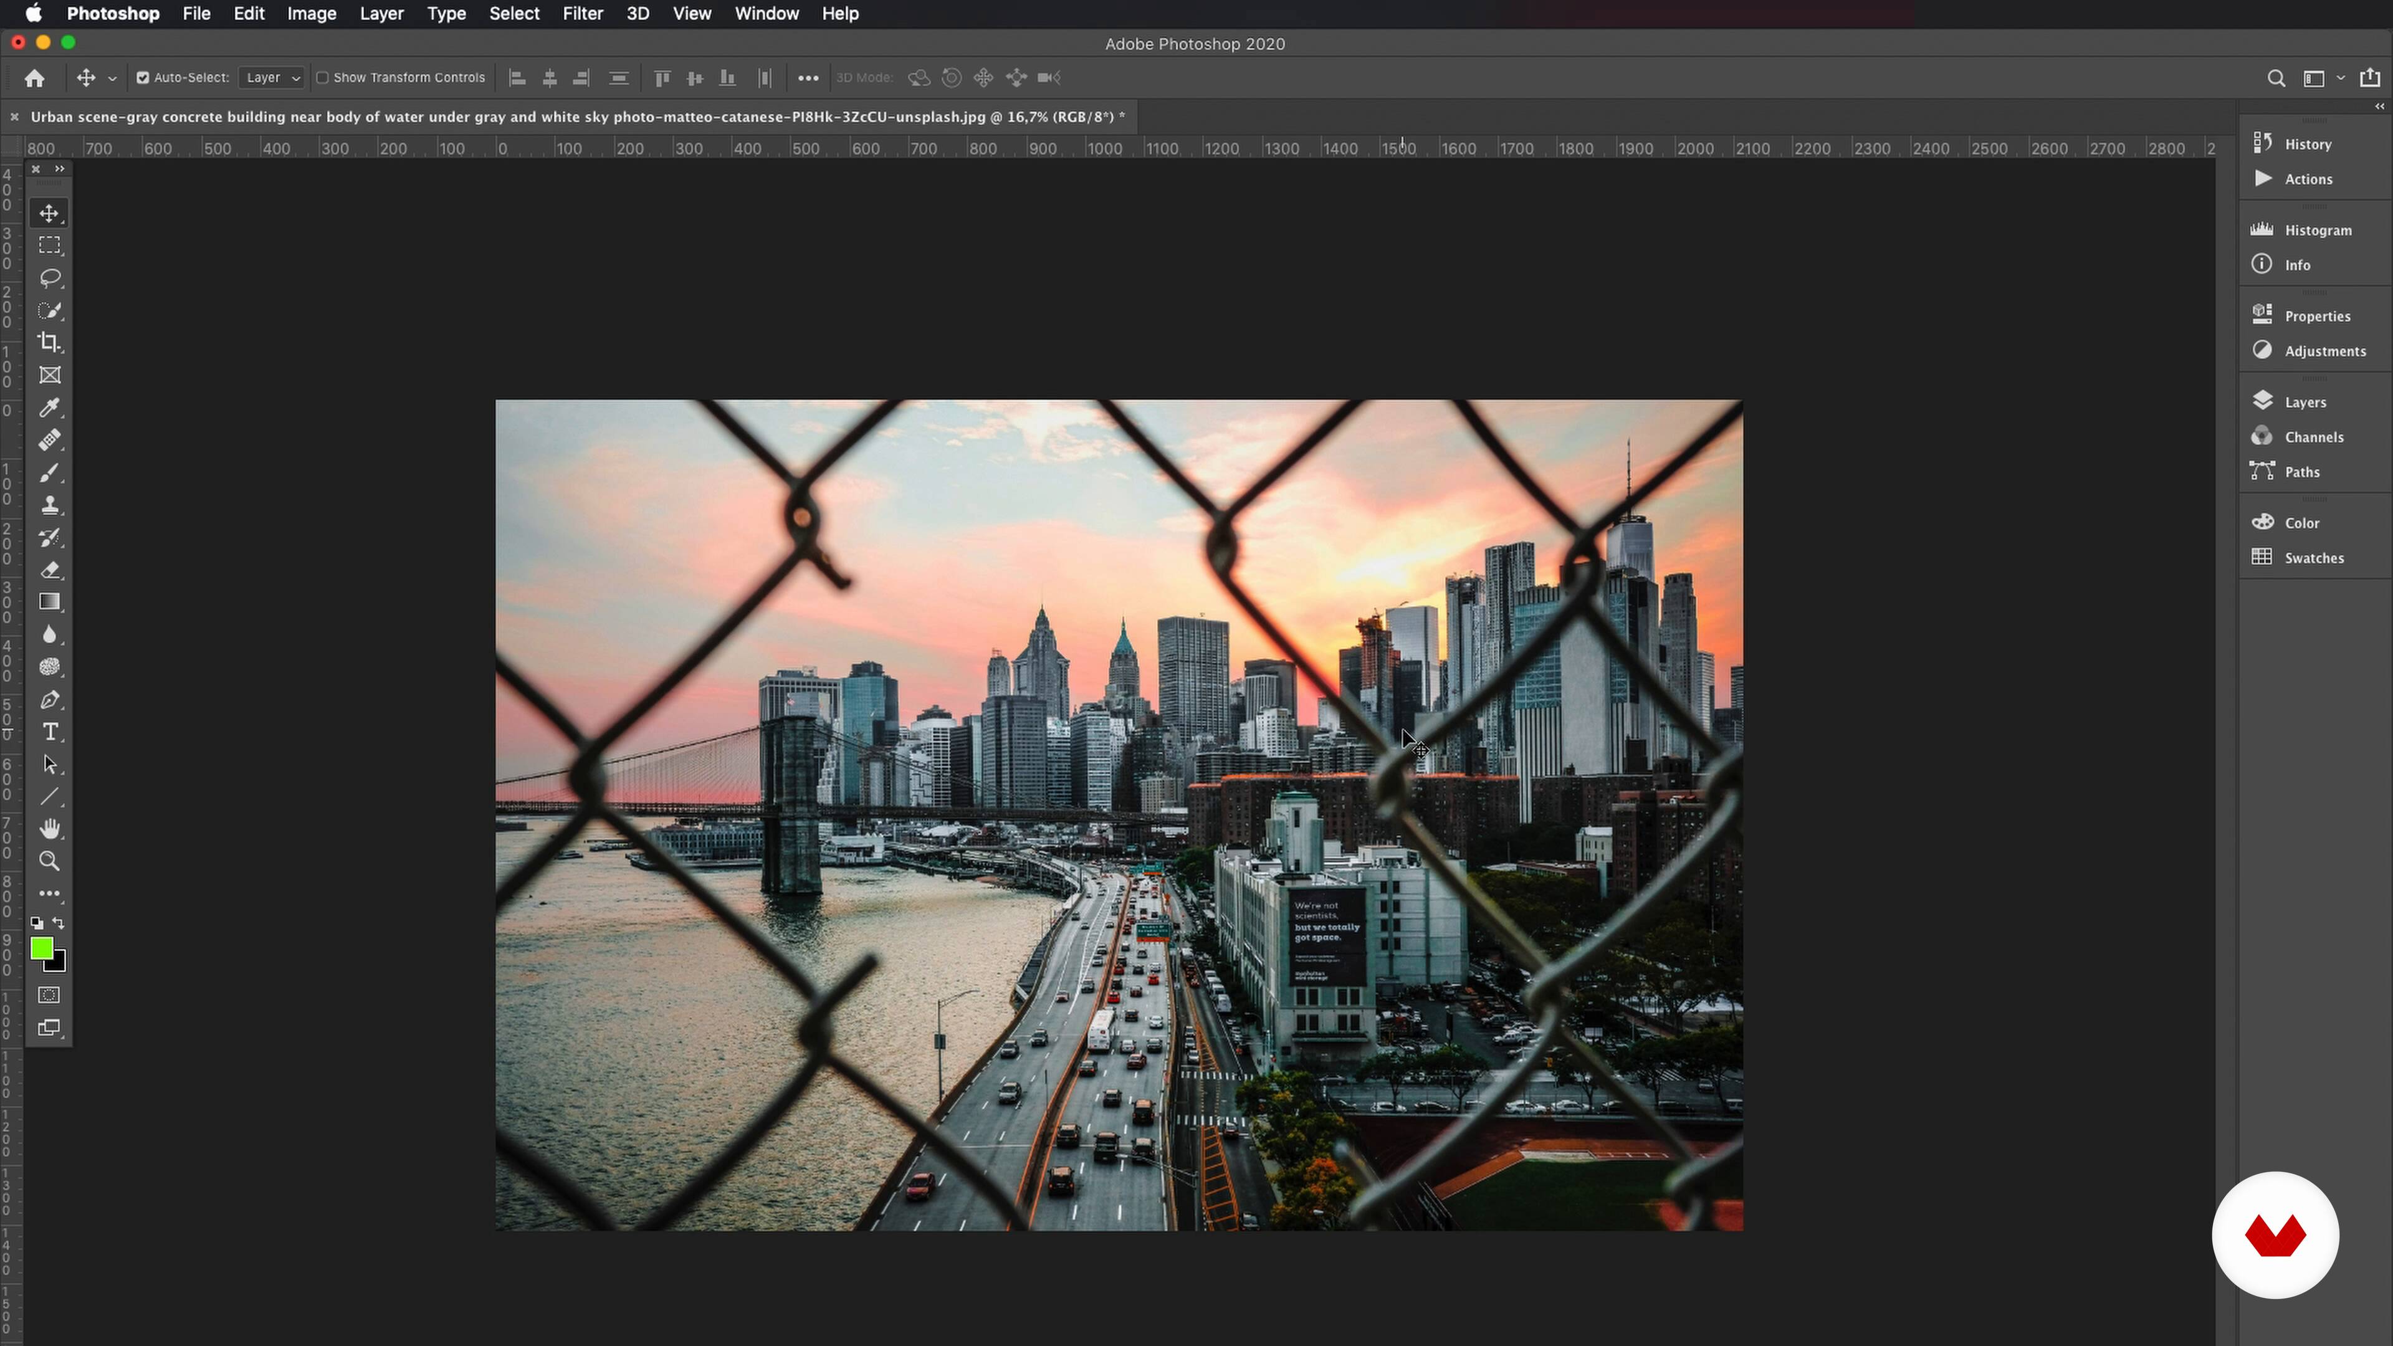Open the Move tool preset picker arrow
This screenshot has height=1346, width=2393.
(112, 79)
